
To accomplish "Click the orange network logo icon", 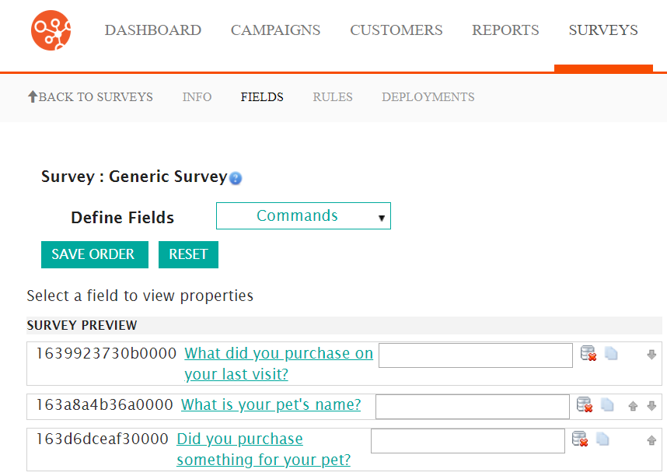I will 51,30.
